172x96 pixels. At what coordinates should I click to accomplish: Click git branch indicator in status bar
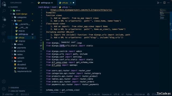tap(8, 94)
